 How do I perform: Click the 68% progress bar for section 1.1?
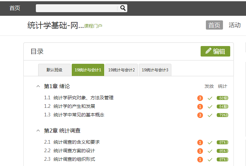[x=222, y=98]
